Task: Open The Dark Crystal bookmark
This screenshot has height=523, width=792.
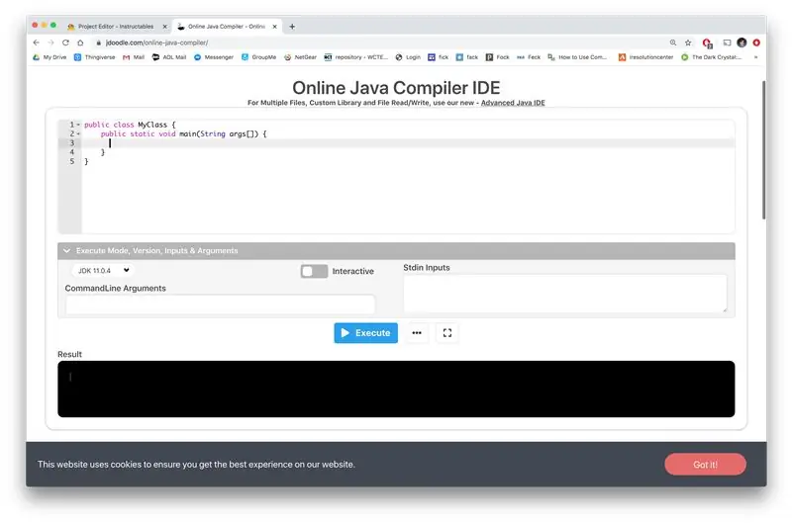Action: coord(711,57)
